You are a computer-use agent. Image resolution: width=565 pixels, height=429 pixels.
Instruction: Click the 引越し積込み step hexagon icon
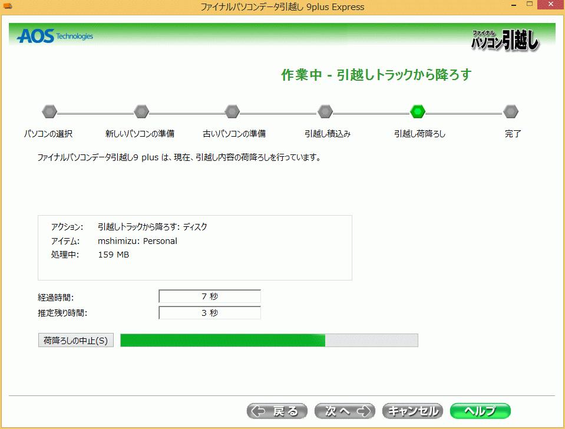[325, 111]
